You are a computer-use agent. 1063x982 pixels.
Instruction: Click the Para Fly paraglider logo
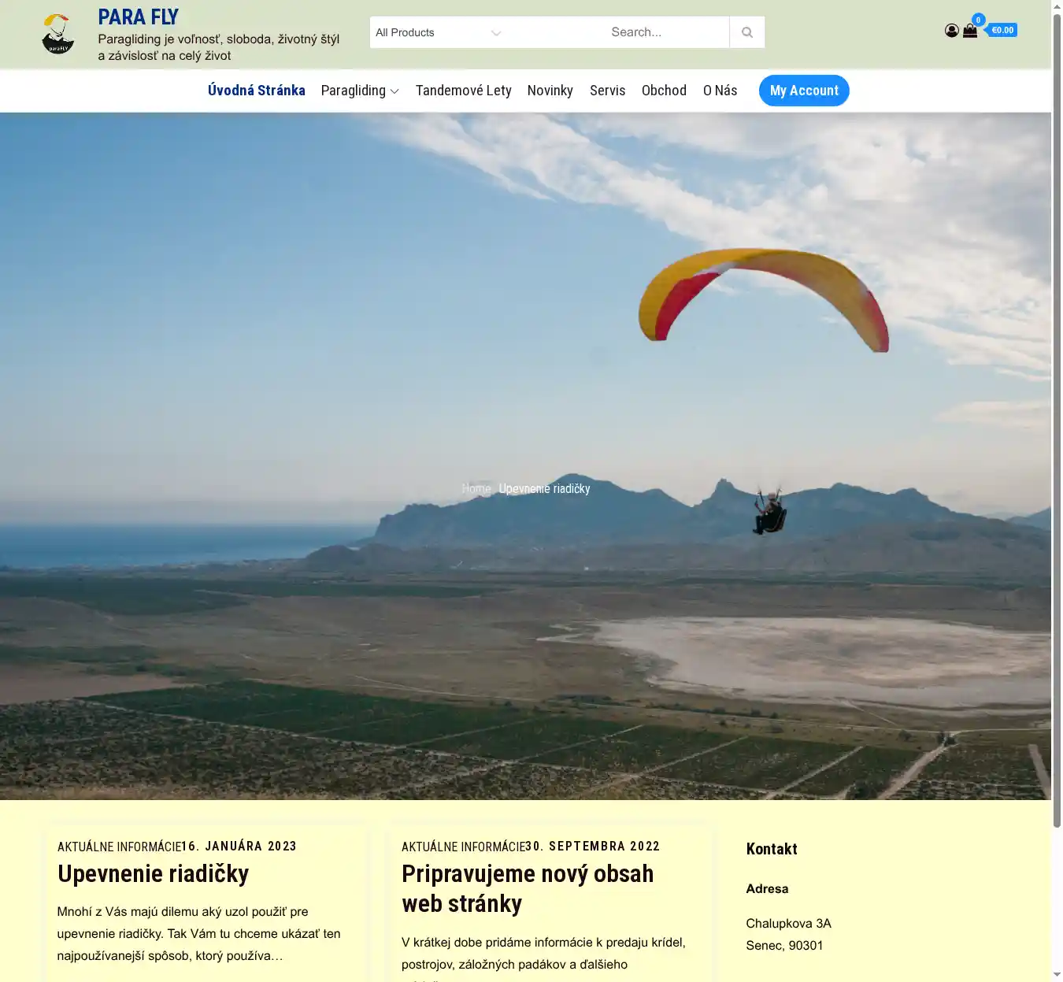[57, 34]
